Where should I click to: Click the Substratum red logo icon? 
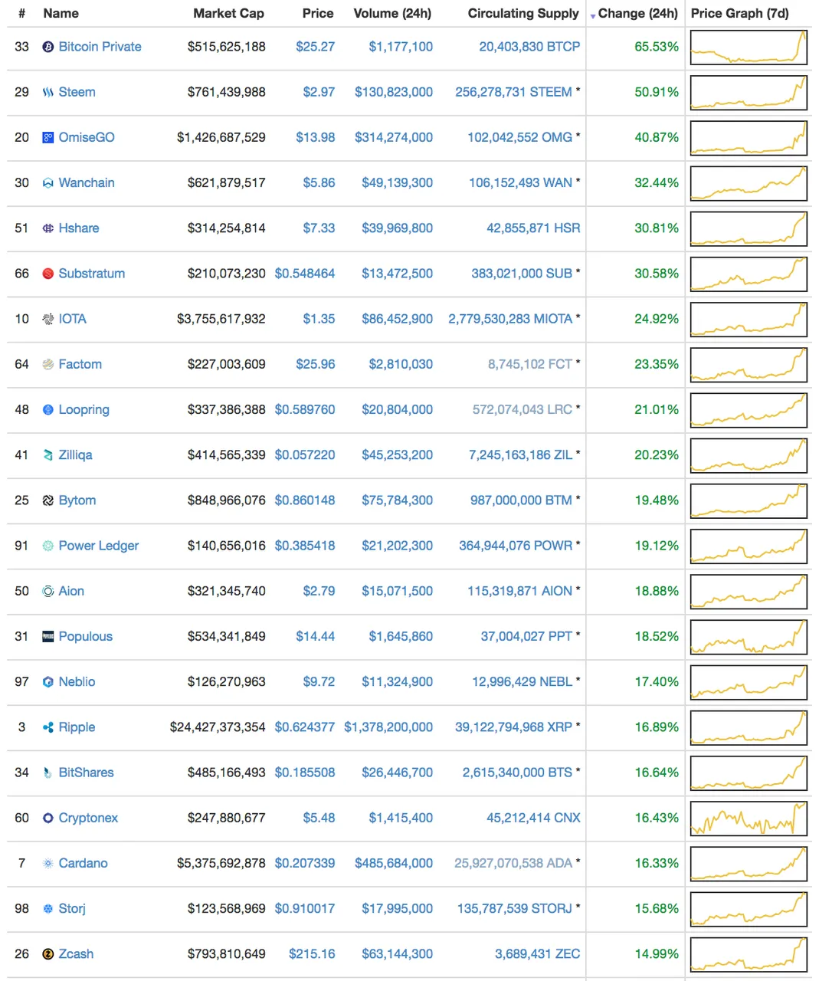48,274
